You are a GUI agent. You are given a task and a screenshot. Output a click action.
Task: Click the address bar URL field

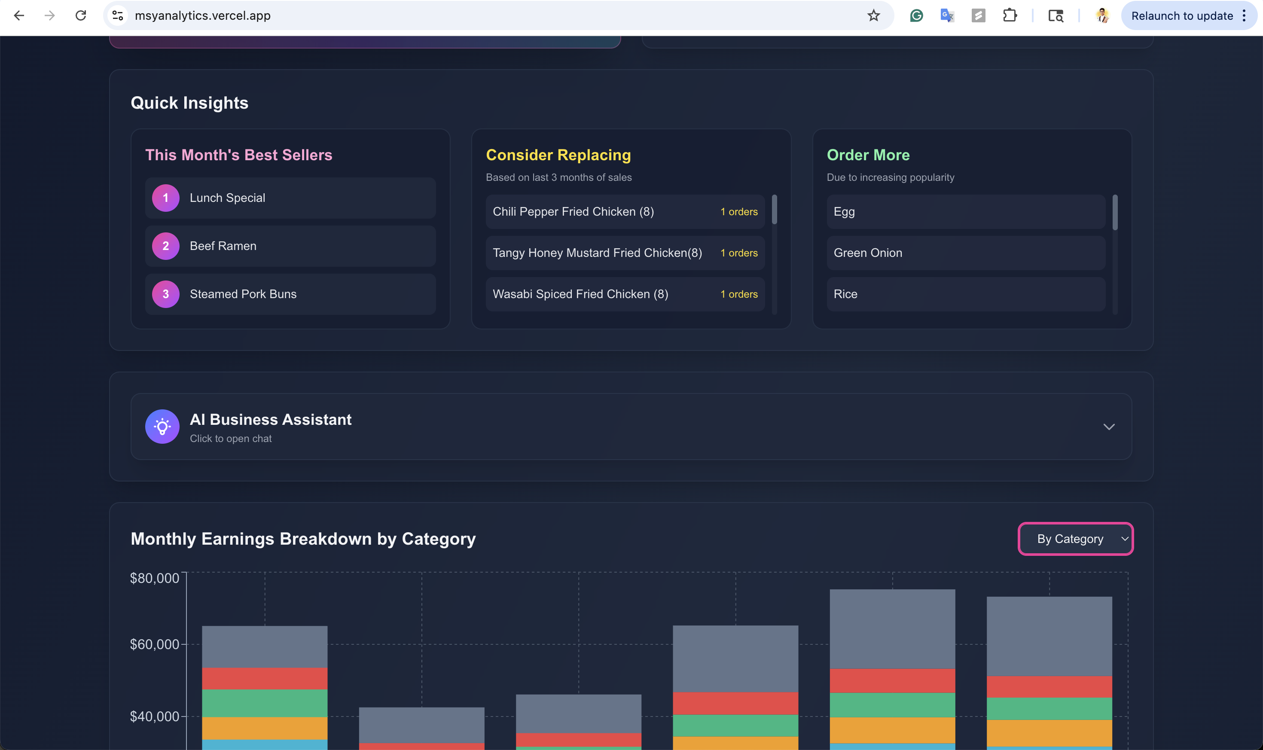point(455,15)
